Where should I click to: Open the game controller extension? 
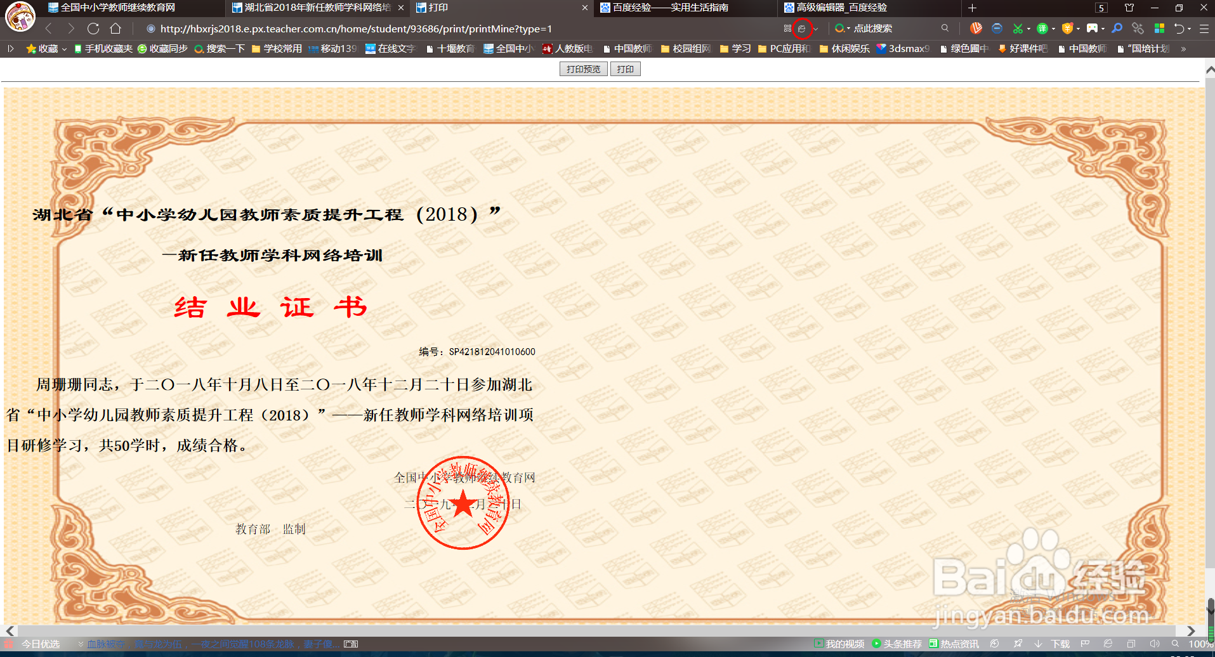[1092, 29]
